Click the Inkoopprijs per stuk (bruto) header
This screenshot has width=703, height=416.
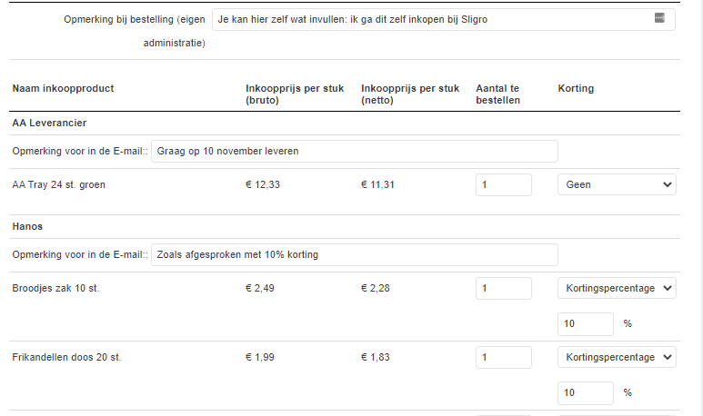click(x=295, y=94)
